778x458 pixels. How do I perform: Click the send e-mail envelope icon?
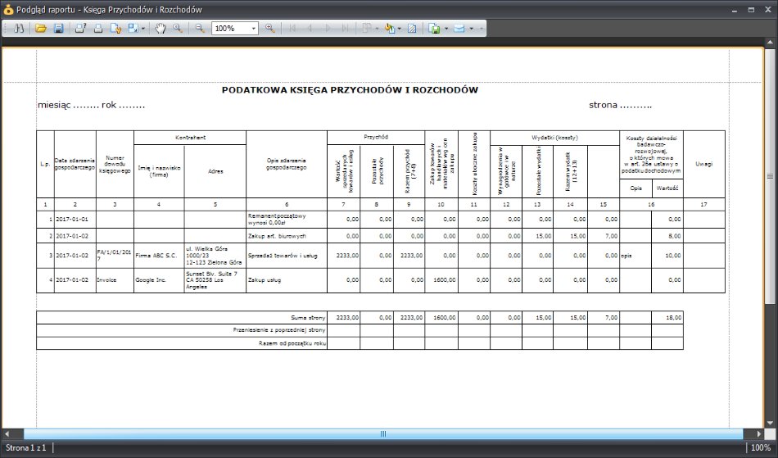[459, 29]
